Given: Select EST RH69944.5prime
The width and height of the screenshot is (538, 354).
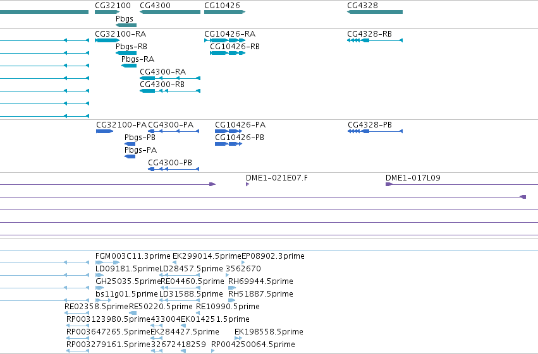Looking at the screenshot, I should pyautogui.click(x=232, y=288).
